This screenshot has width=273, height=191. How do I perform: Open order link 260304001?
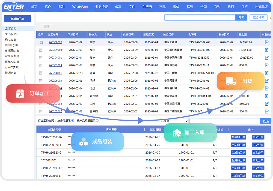[55, 58]
